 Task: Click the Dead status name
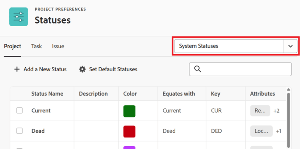click(x=38, y=131)
